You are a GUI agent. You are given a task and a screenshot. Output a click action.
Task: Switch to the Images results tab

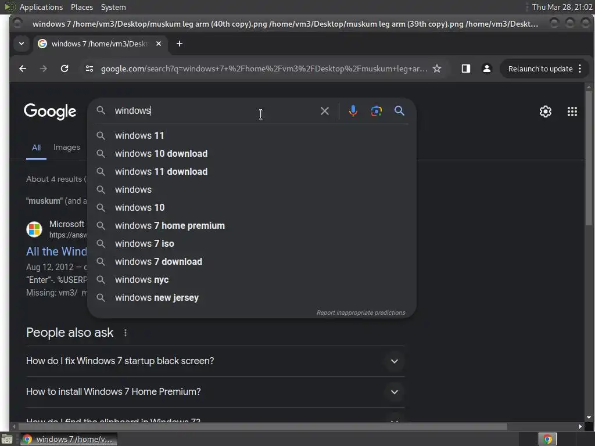67,147
